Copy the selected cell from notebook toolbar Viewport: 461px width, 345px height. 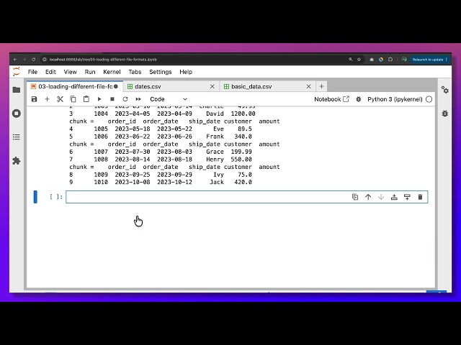click(x=73, y=99)
